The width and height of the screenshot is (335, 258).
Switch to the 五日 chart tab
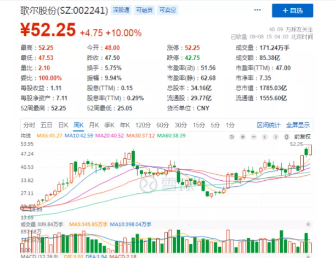pos(47,125)
